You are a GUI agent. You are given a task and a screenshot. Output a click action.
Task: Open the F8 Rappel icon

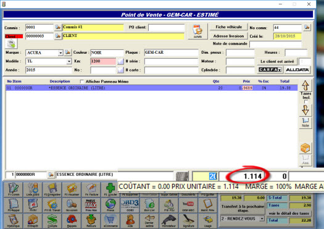point(14,205)
